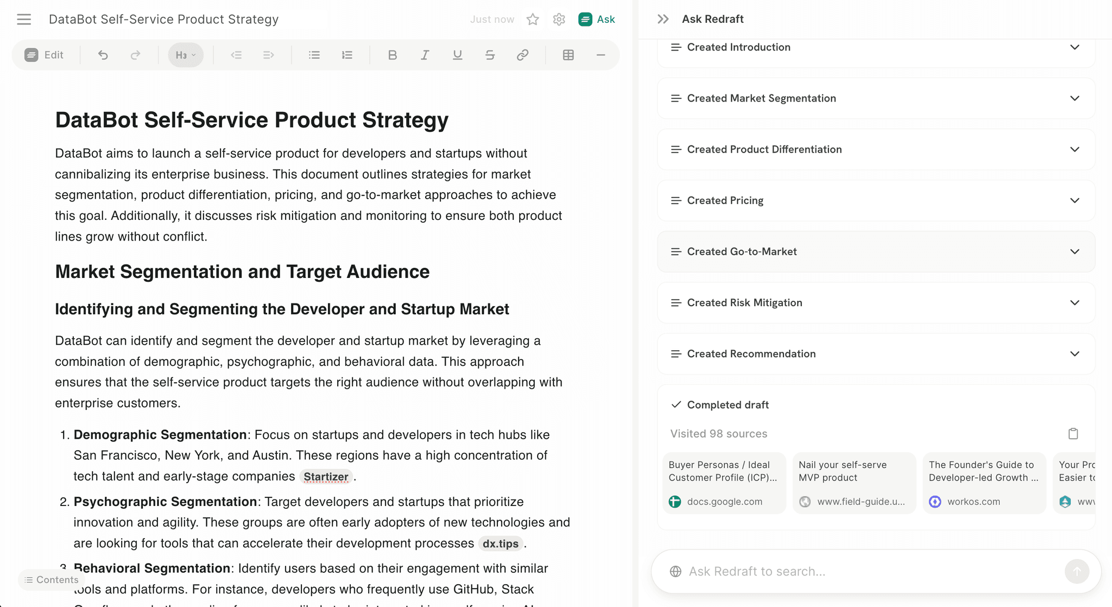The width and height of the screenshot is (1112, 607).
Task: Expand the Created Risk Mitigation step
Action: [1074, 302]
